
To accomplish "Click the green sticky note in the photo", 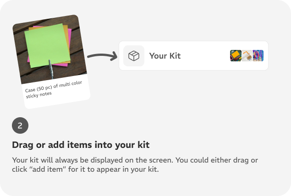I will tap(47, 45).
